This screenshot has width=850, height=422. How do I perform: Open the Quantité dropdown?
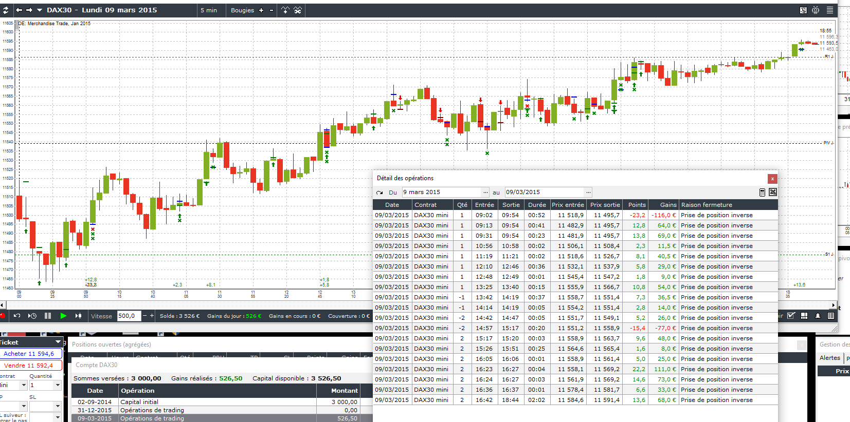[58, 385]
